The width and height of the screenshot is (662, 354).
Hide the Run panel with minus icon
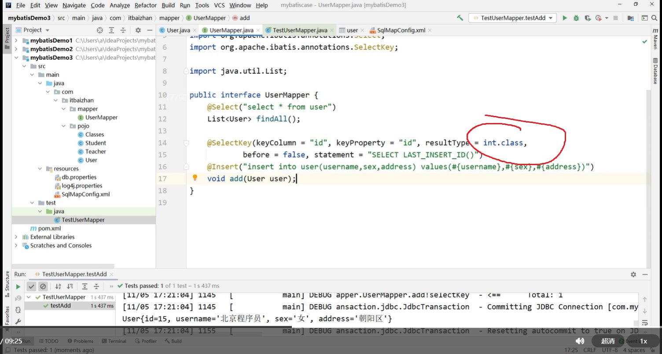click(x=645, y=274)
